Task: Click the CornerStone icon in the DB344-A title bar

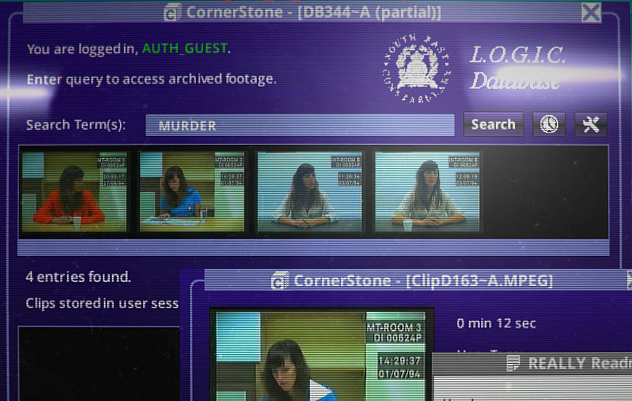Action: (172, 12)
